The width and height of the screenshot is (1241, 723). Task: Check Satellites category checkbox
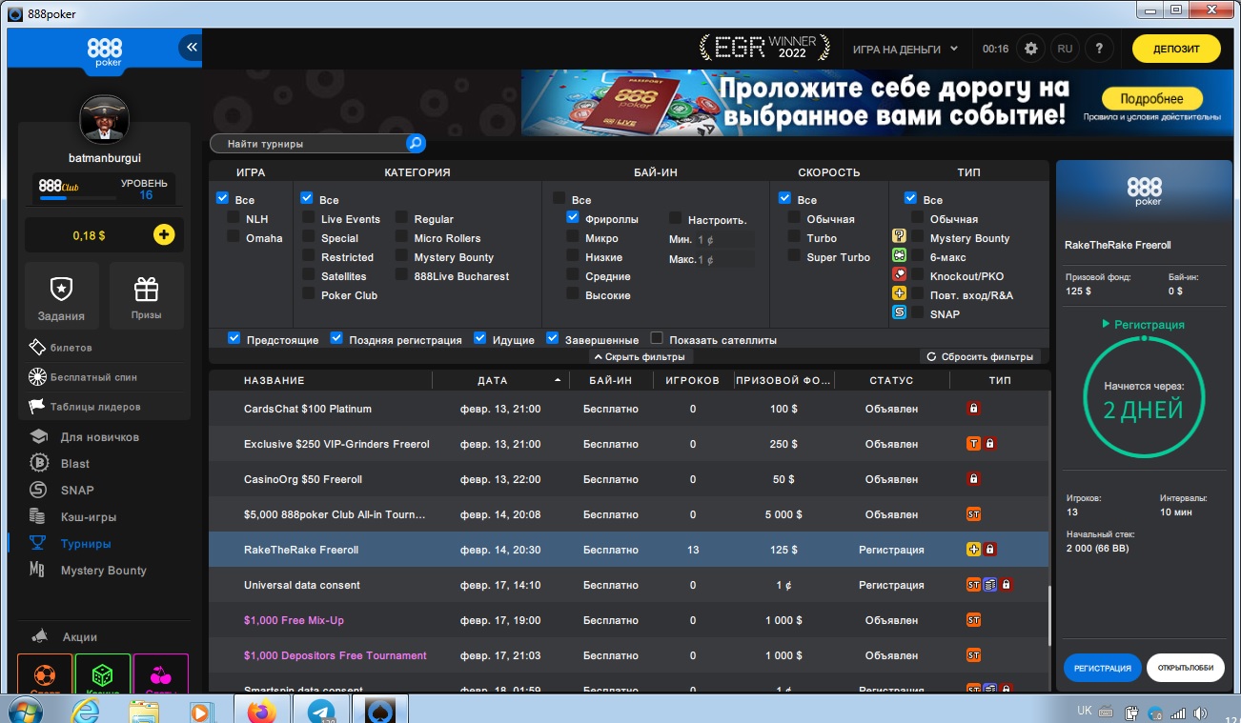pos(309,274)
